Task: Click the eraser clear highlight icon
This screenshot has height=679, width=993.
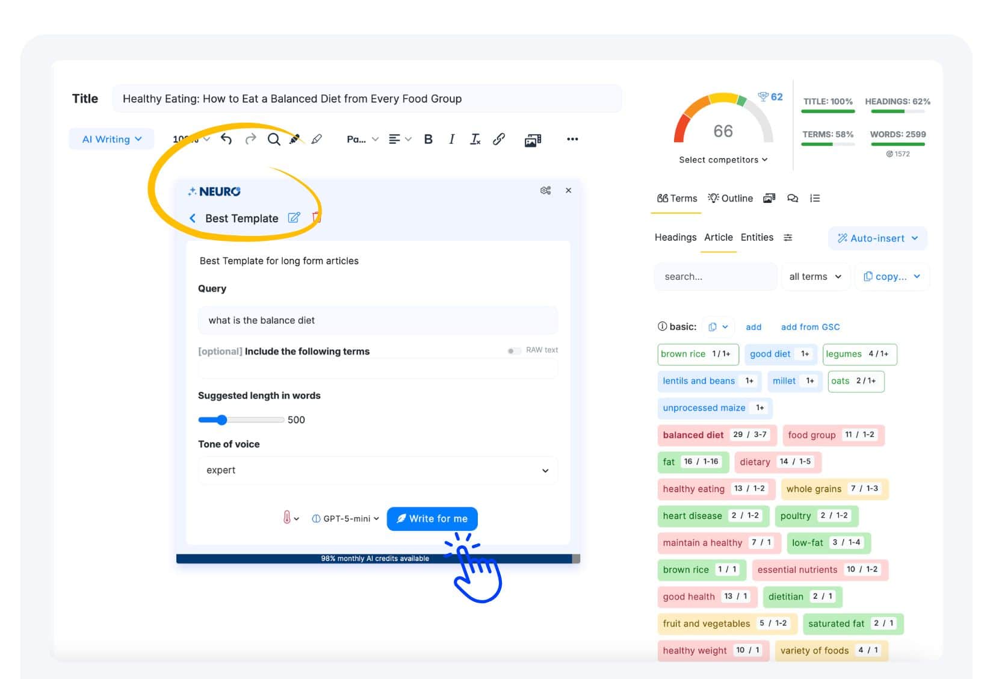Action: 317,139
